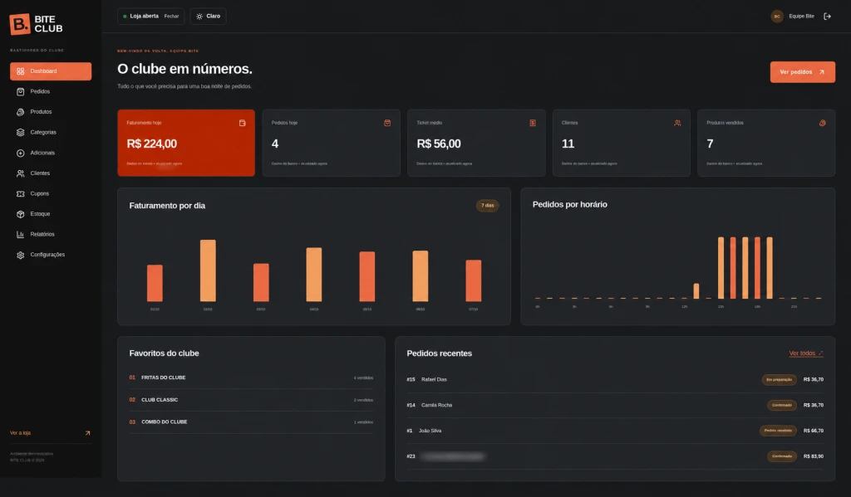The width and height of the screenshot is (851, 497).
Task: Open recent order #1 João Silva
Action: (x=615, y=431)
